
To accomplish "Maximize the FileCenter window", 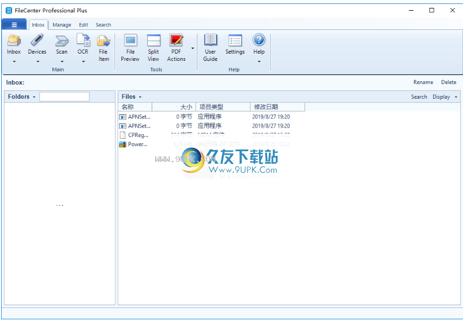I will click(x=431, y=10).
